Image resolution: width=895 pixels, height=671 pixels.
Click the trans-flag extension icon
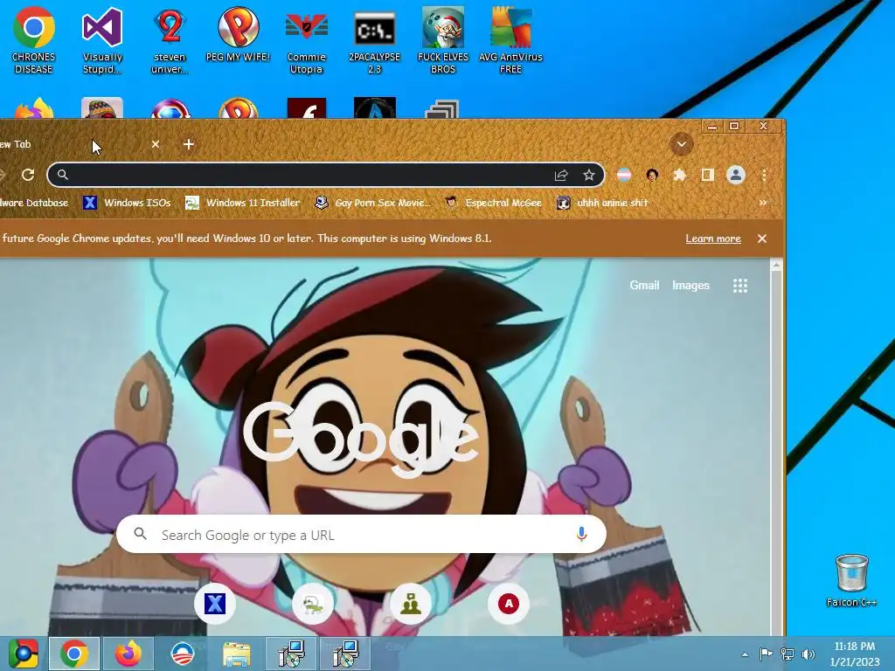[624, 175]
